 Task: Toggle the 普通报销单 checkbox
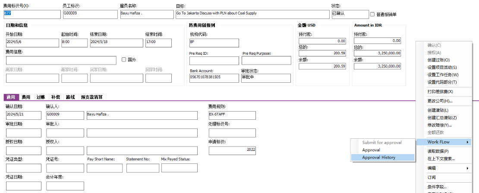point(372,14)
